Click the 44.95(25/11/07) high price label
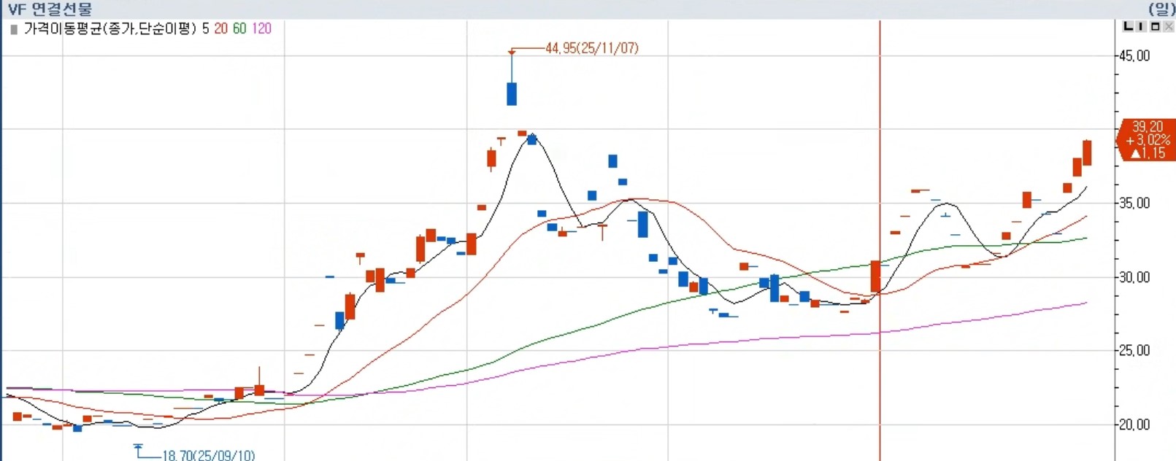 click(x=591, y=48)
